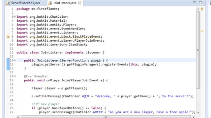This screenshot has height=118, width=211.
Task: Click the yellow warning indicator atop the overview ruler
Action: pyautogui.click(x=202, y=9)
